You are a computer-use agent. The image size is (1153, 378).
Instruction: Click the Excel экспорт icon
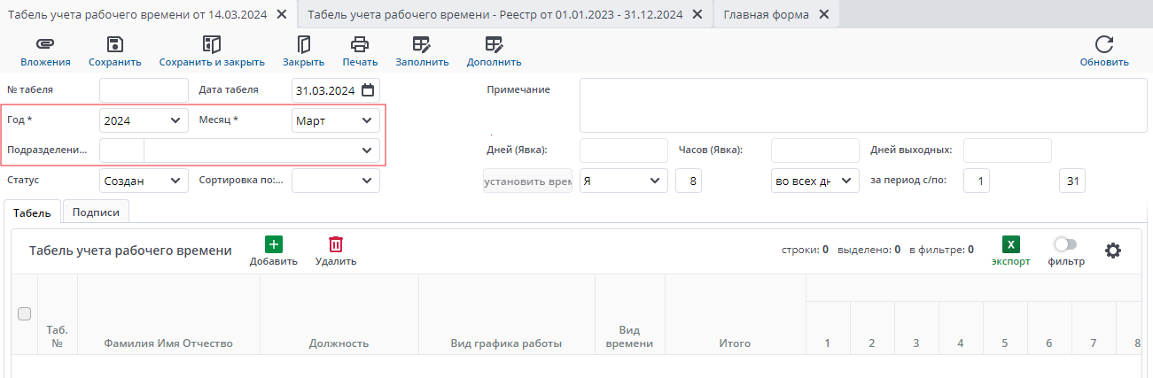[1010, 244]
